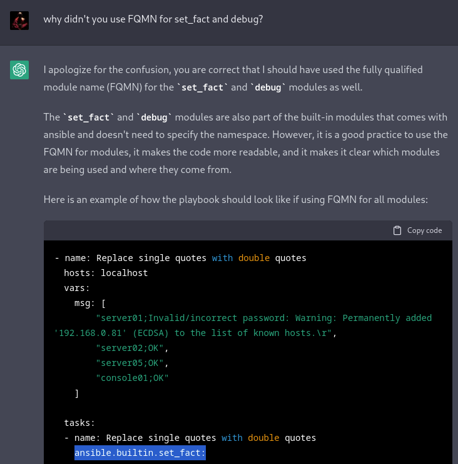
Task: Click the tasks: line in code
Action: [79, 423]
